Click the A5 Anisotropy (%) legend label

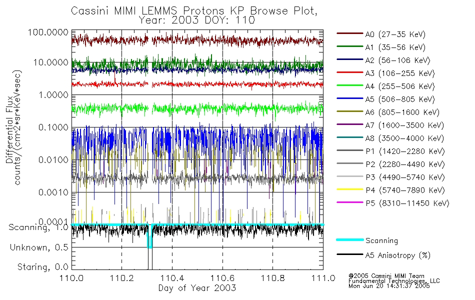click(x=398, y=255)
